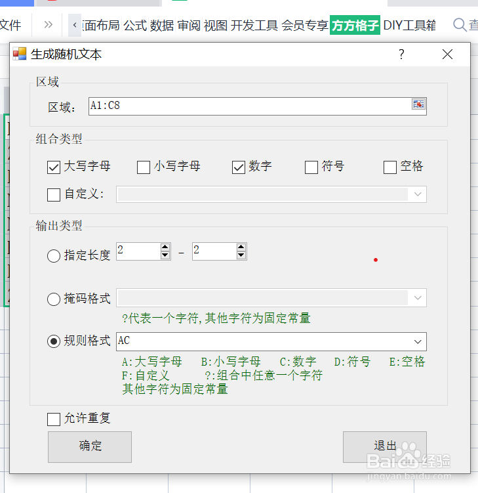Expand hidden tabs via double-chevron icon
478x493 pixels.
tap(48, 24)
